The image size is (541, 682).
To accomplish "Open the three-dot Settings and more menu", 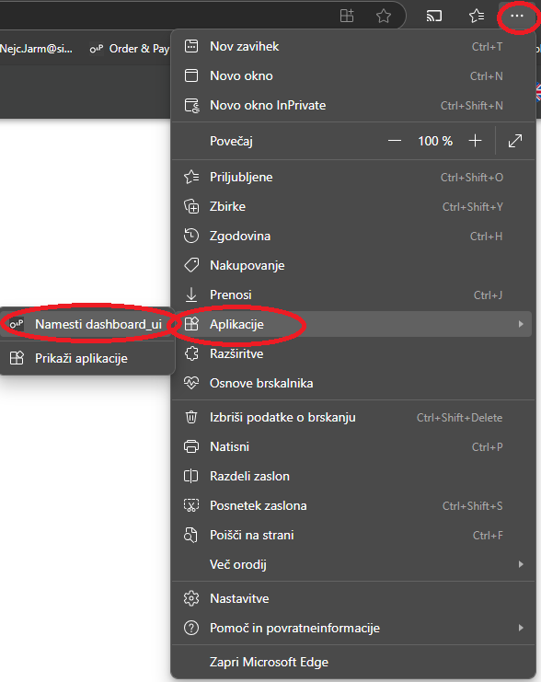I will click(x=517, y=16).
